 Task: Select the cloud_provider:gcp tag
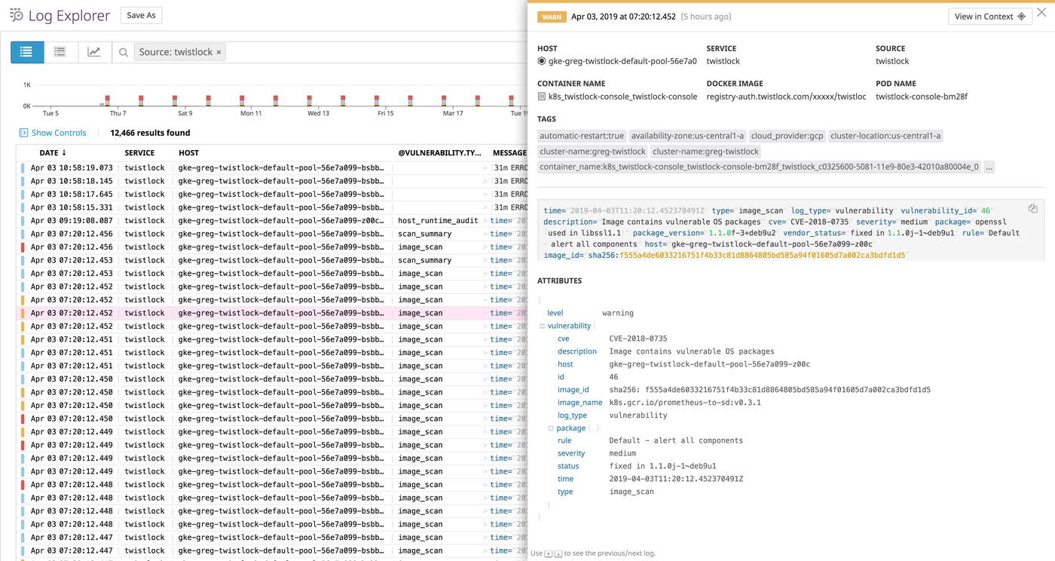click(x=787, y=136)
